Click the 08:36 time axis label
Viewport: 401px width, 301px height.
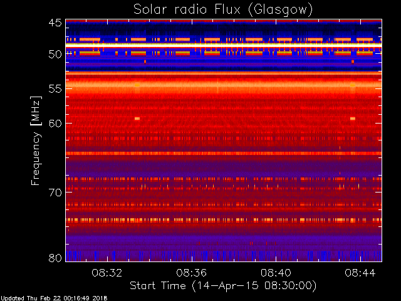coord(191,273)
